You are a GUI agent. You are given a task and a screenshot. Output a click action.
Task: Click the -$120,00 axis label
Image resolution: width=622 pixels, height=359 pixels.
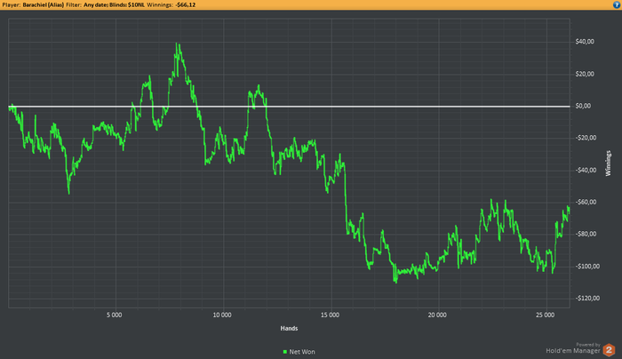pos(587,299)
